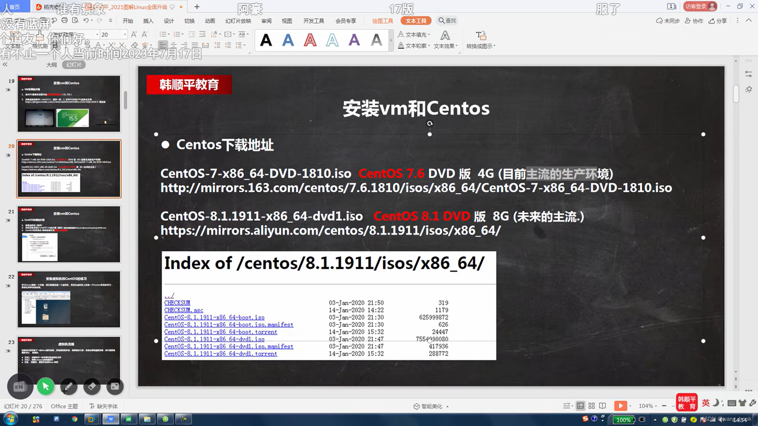
Task: Select slide 21 thumbnail
Action: [69, 234]
